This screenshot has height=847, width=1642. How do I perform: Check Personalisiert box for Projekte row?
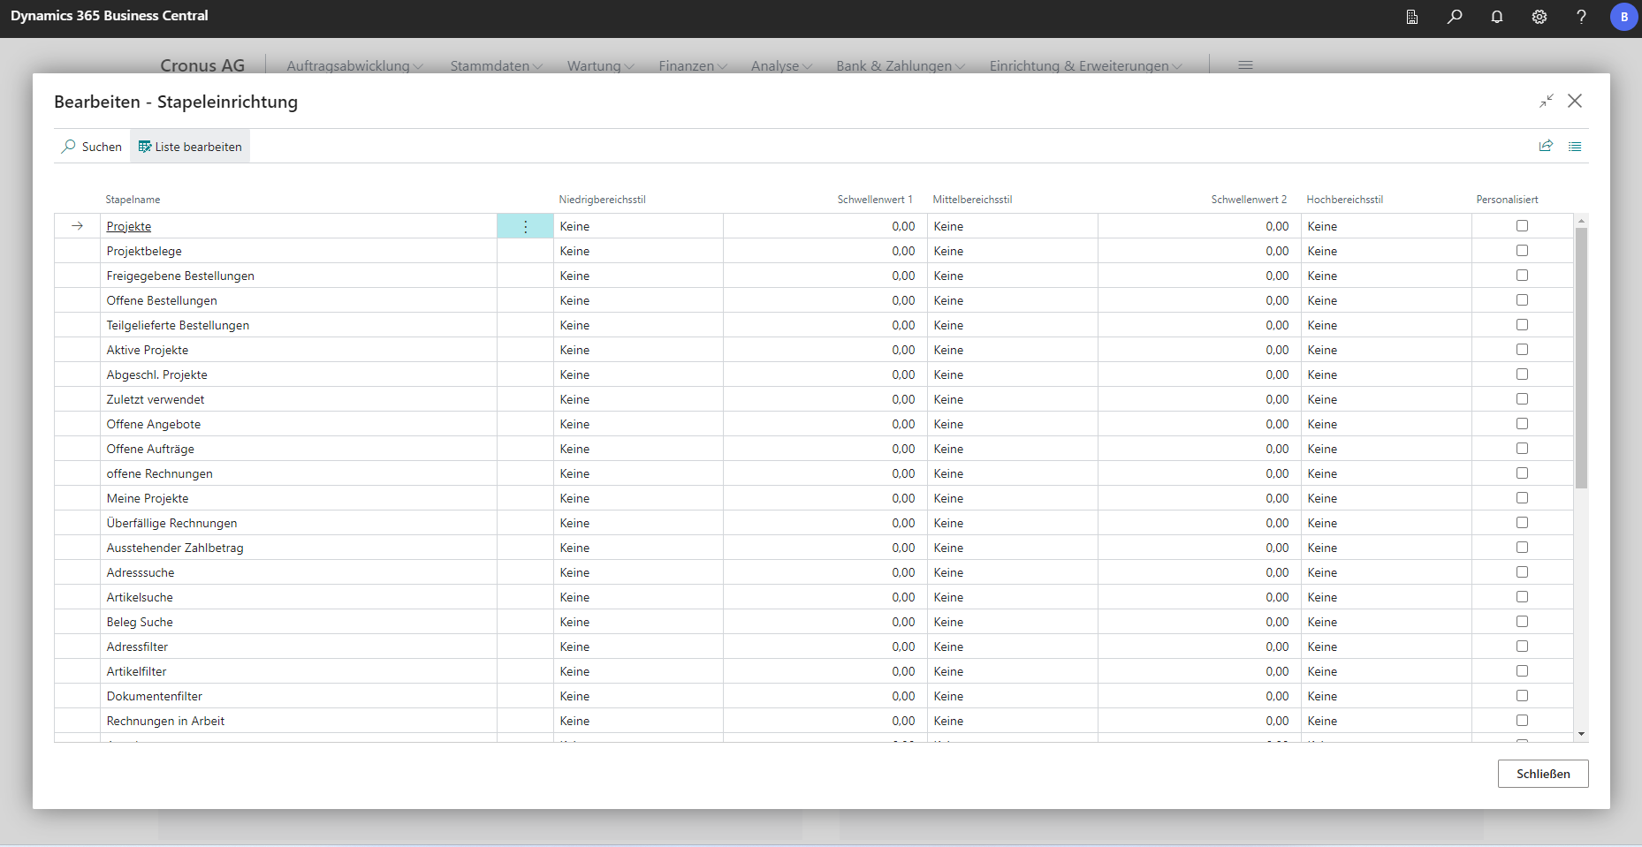tap(1522, 226)
